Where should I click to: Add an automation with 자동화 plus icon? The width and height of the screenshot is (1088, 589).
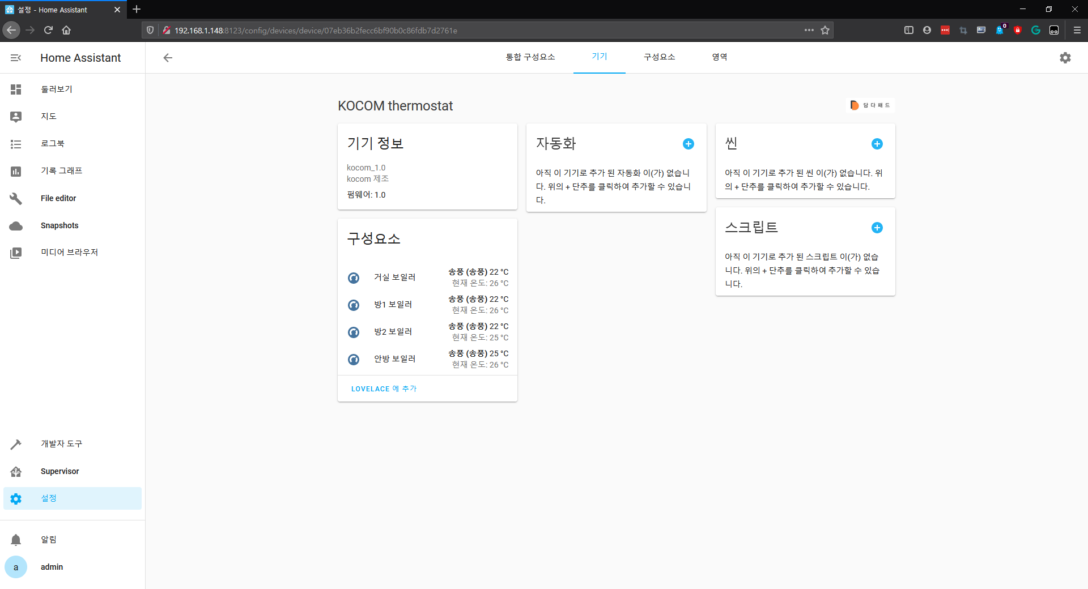point(688,144)
